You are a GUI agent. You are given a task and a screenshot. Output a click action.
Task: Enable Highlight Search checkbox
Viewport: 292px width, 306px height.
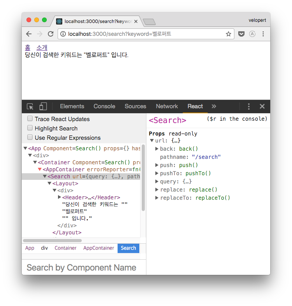tap(30, 128)
